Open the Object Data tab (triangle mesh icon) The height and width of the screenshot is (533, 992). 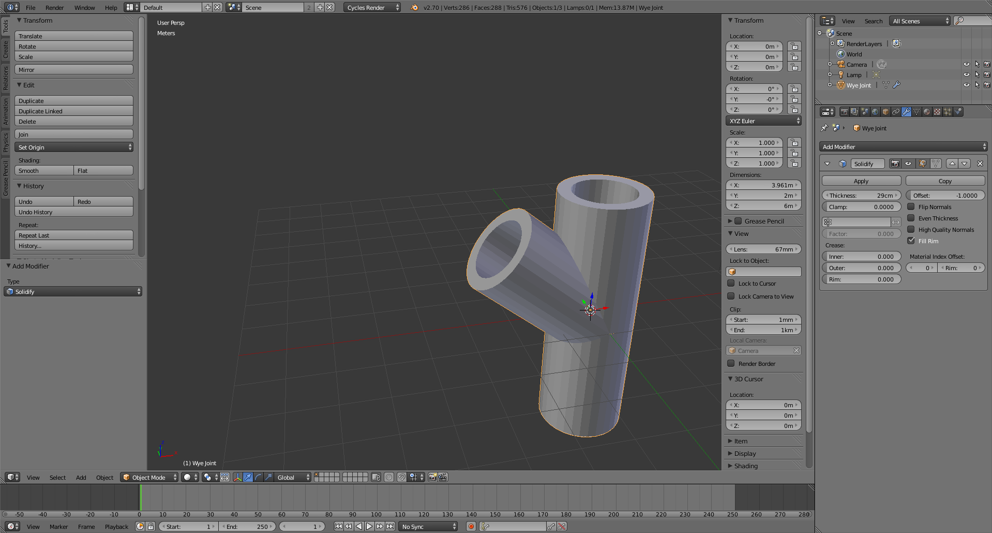(x=916, y=112)
